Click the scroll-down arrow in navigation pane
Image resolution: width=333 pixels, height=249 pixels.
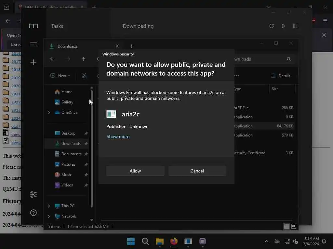click(x=92, y=220)
